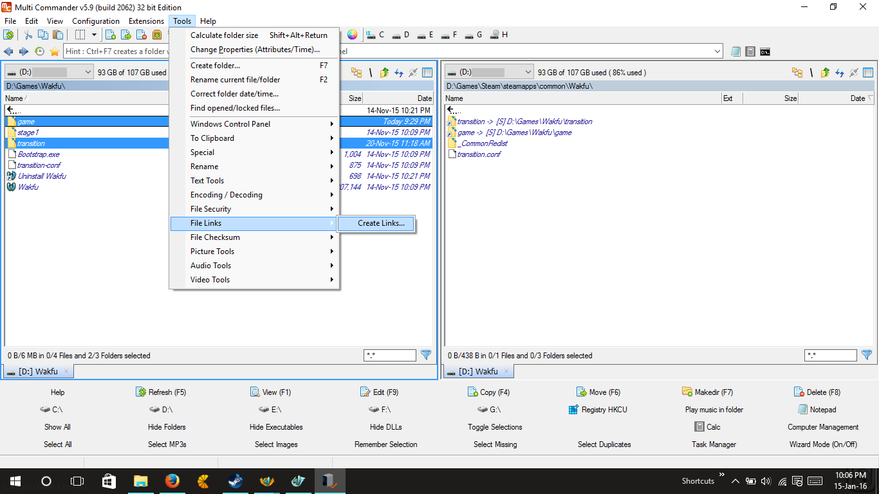Open the notepad icon next to command bar
879x494 pixels.
click(736, 51)
